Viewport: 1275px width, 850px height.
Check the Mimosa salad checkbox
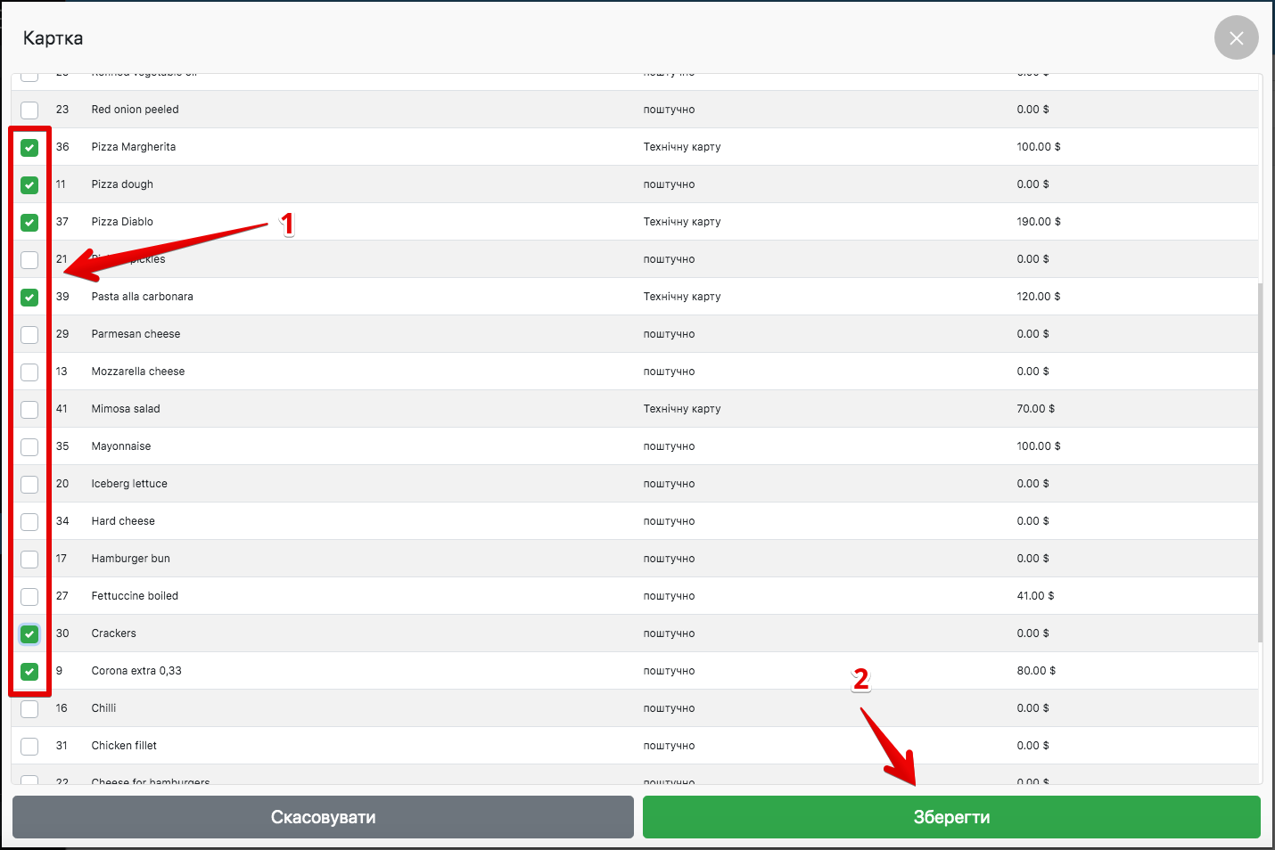[x=29, y=410]
